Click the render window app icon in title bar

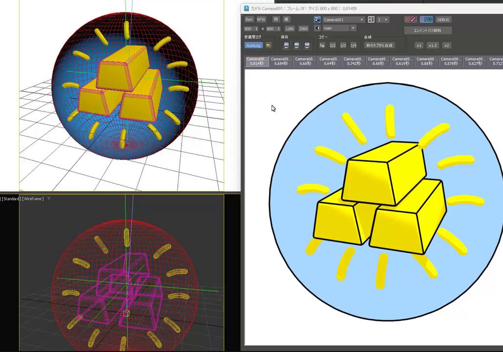246,8
